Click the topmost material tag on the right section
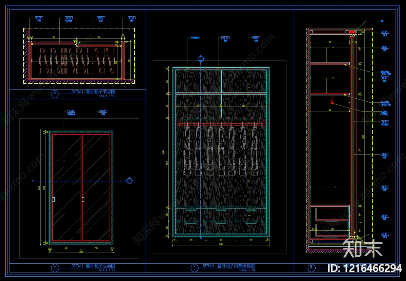406x281 pixels. (x=385, y=32)
